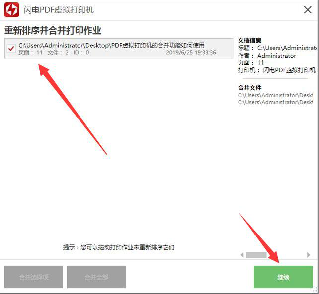Screen dimensions: 319x294
Task: Select the first merged file path
Action: click(x=275, y=95)
